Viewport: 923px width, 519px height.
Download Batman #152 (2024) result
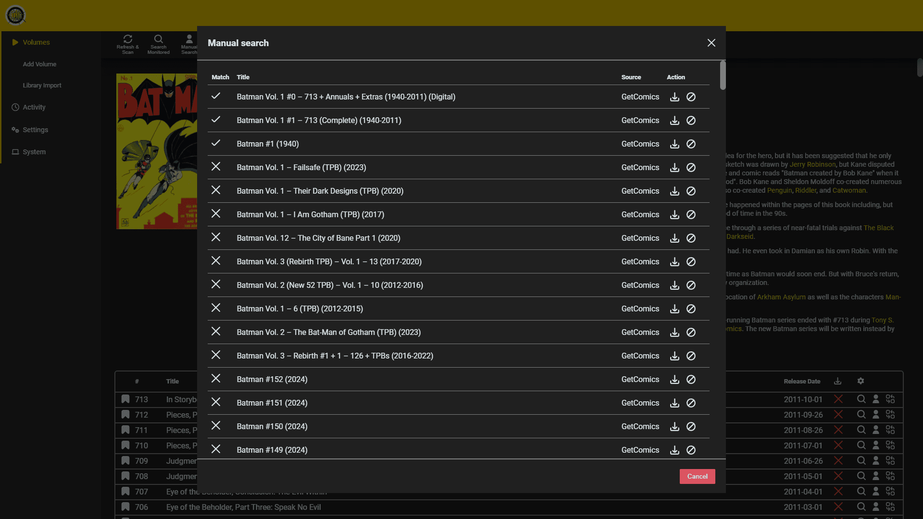674,380
